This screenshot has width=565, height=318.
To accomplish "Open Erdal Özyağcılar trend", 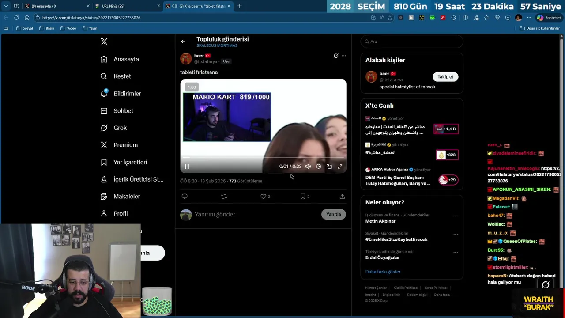I will click(383, 257).
